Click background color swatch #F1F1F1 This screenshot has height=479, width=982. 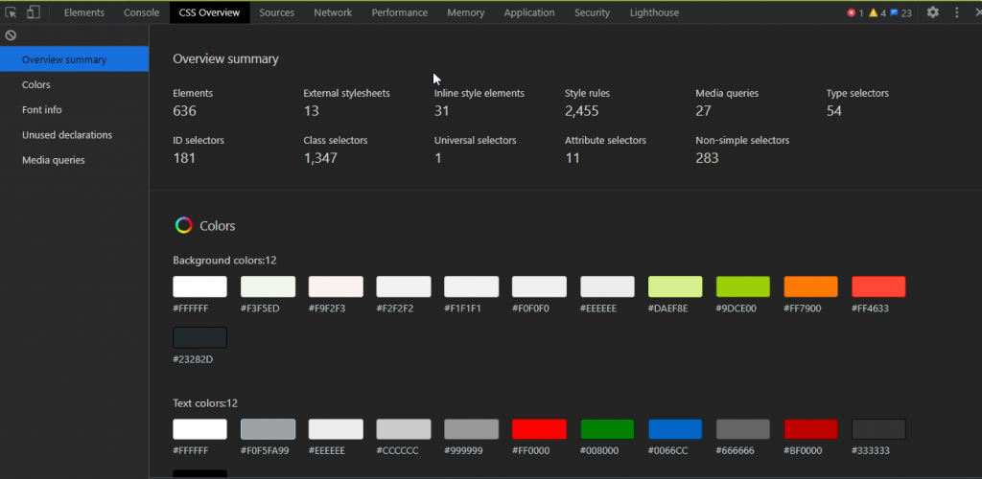click(x=472, y=286)
